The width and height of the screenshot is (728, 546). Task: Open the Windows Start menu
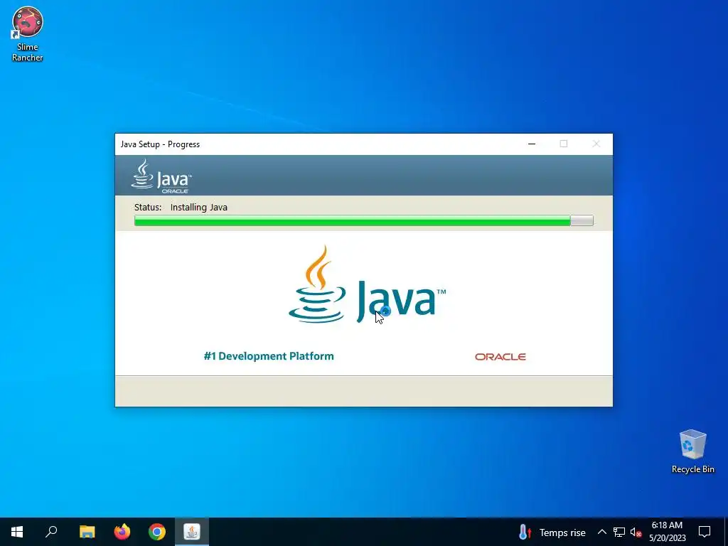17,532
